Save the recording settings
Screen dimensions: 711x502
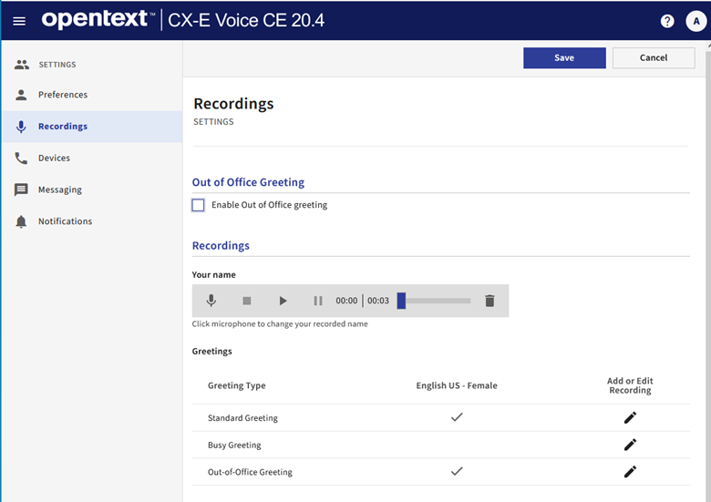tap(564, 58)
